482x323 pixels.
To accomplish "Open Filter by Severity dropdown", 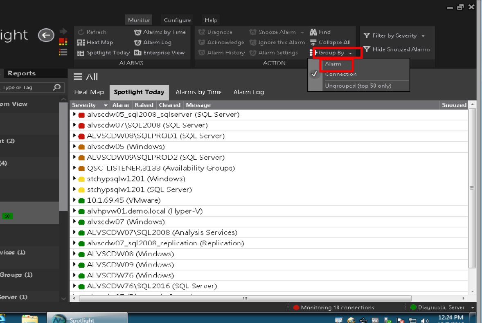I will [x=394, y=36].
